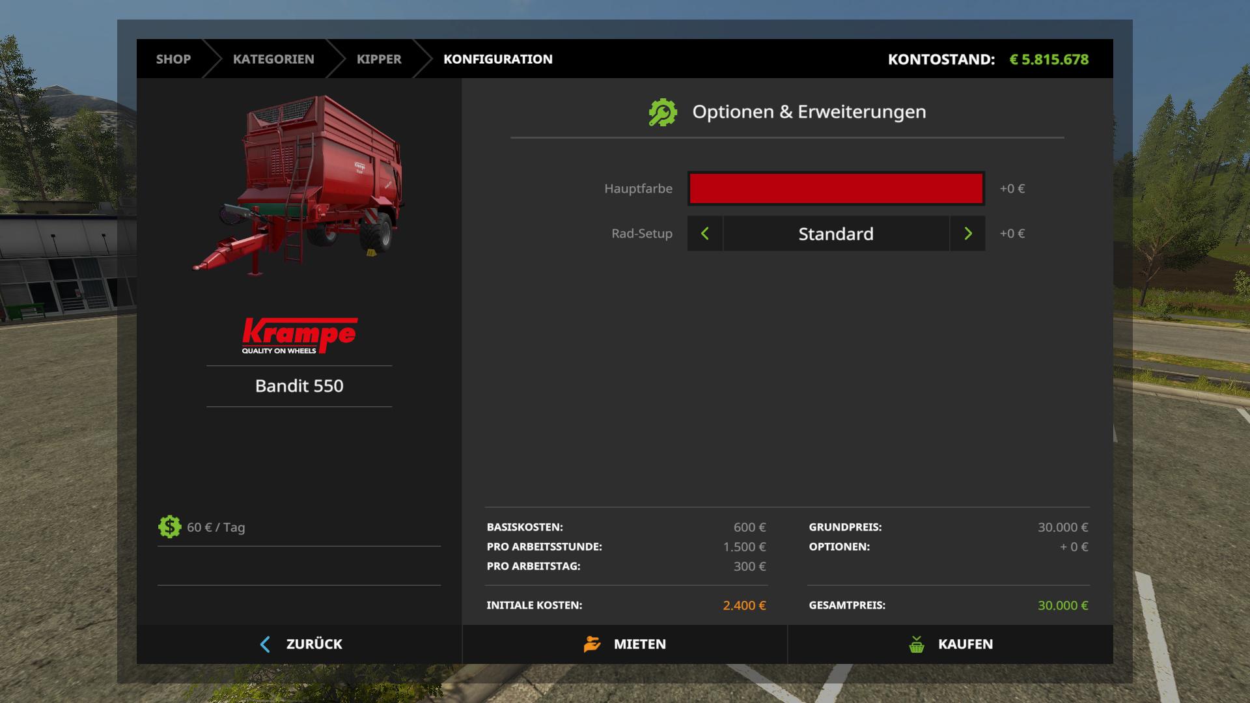Open the Standard wheel setup selector
This screenshot has height=703, width=1250.
(836, 234)
